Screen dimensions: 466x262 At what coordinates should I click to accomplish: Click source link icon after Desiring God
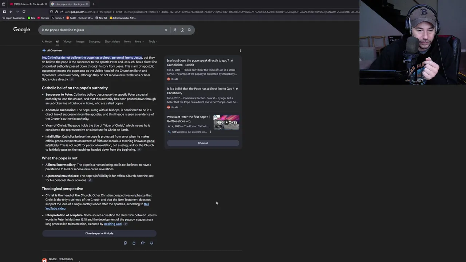pos(125,224)
